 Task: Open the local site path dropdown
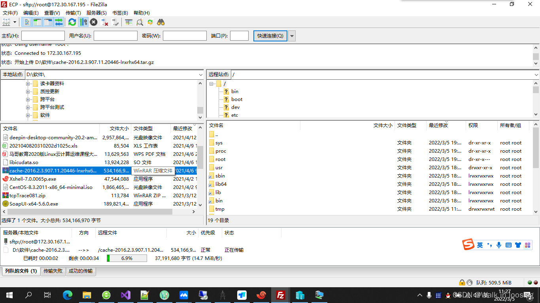[201, 75]
